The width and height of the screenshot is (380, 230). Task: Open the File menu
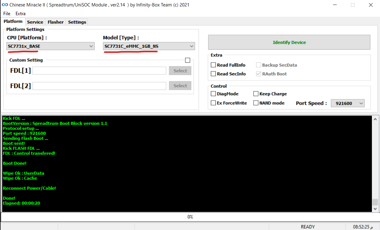(x=7, y=13)
